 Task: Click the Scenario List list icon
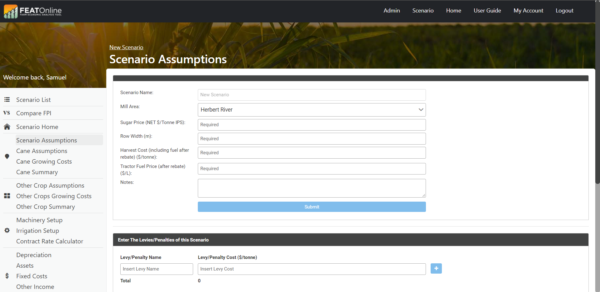(x=7, y=100)
